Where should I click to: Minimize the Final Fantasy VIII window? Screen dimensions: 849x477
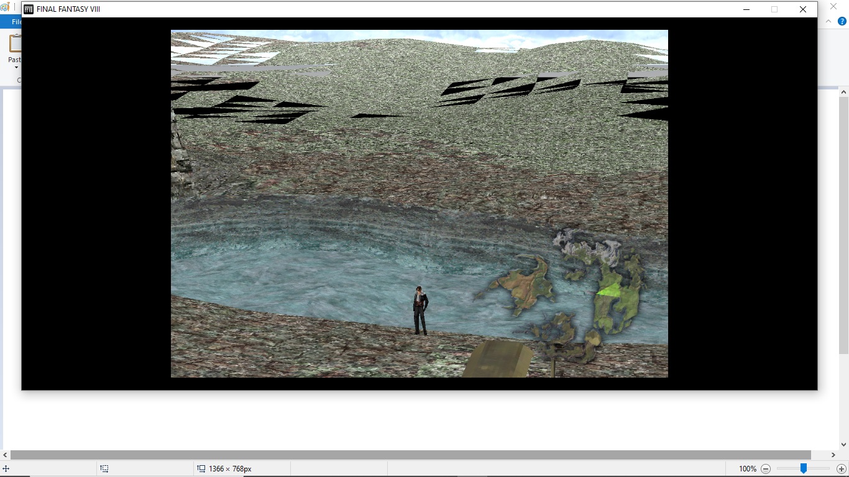[x=746, y=9]
